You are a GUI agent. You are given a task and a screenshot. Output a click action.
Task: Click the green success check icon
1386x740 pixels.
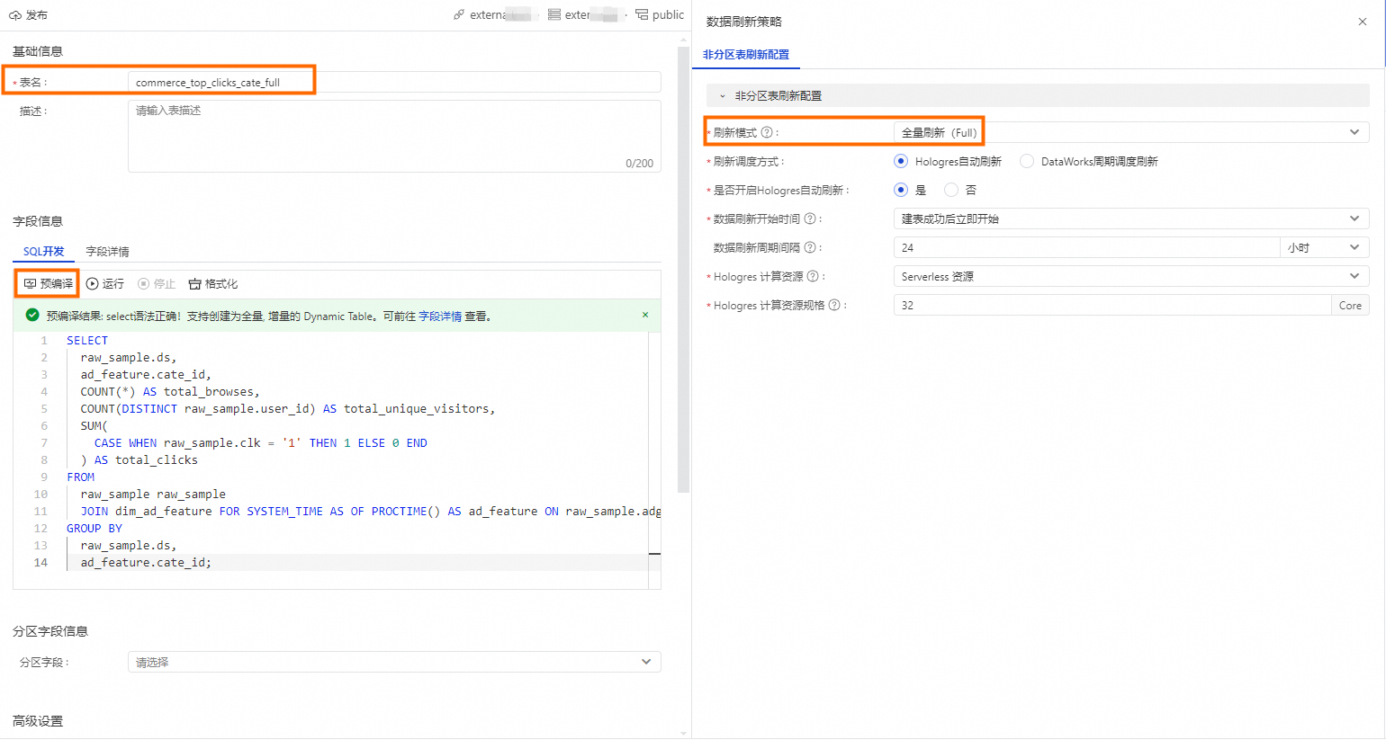(32, 316)
